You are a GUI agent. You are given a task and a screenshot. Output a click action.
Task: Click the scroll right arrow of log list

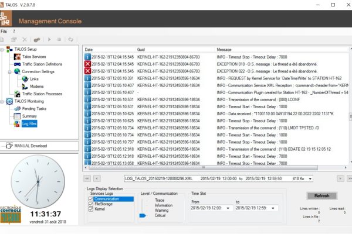346,167
